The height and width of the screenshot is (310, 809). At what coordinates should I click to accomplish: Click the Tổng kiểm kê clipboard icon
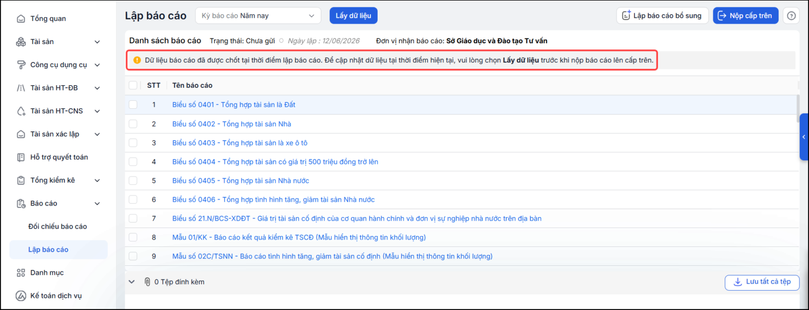(21, 180)
